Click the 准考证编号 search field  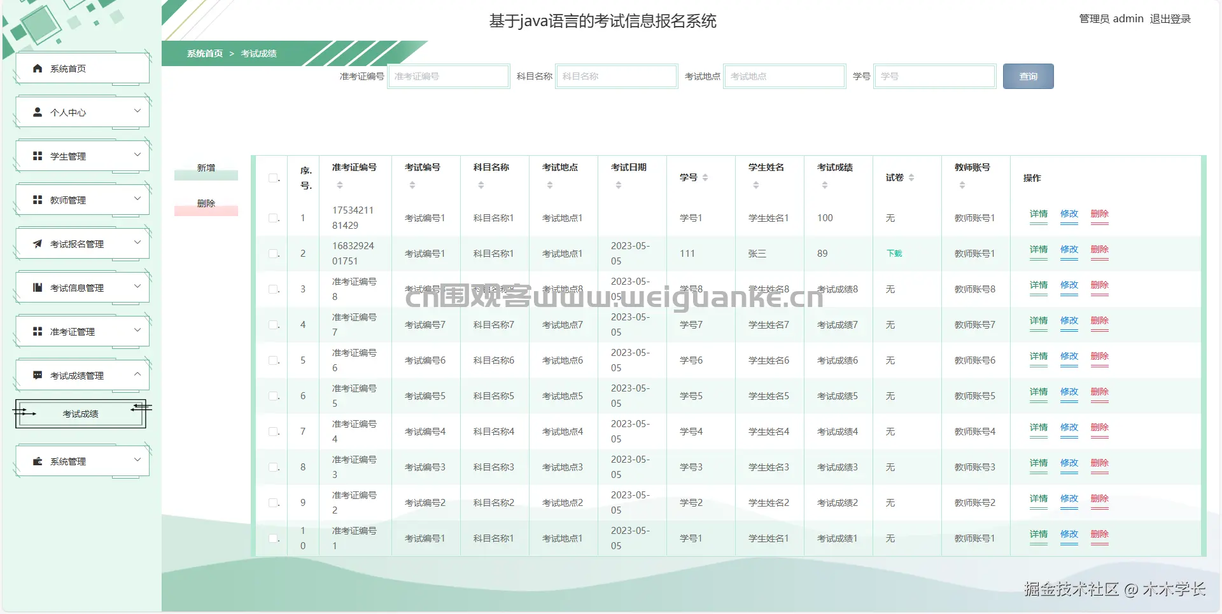pyautogui.click(x=449, y=76)
